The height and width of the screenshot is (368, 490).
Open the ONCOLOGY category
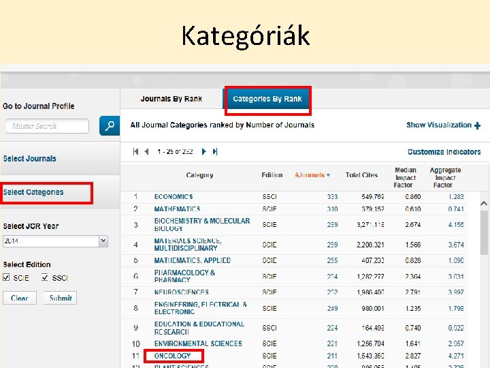click(x=172, y=356)
